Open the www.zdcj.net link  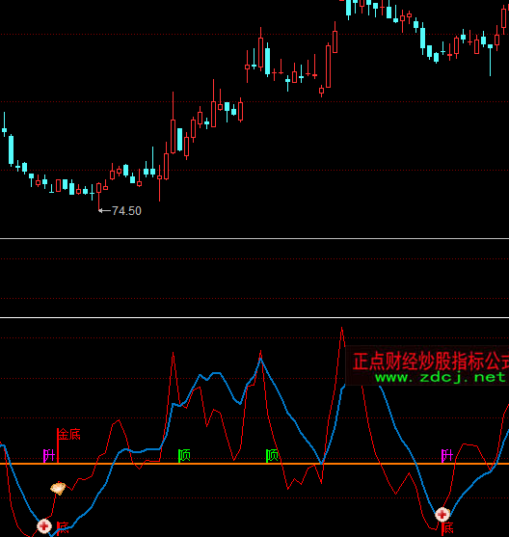pos(441,377)
